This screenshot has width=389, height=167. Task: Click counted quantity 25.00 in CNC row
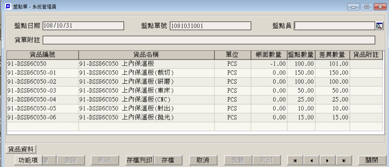[x=301, y=100]
